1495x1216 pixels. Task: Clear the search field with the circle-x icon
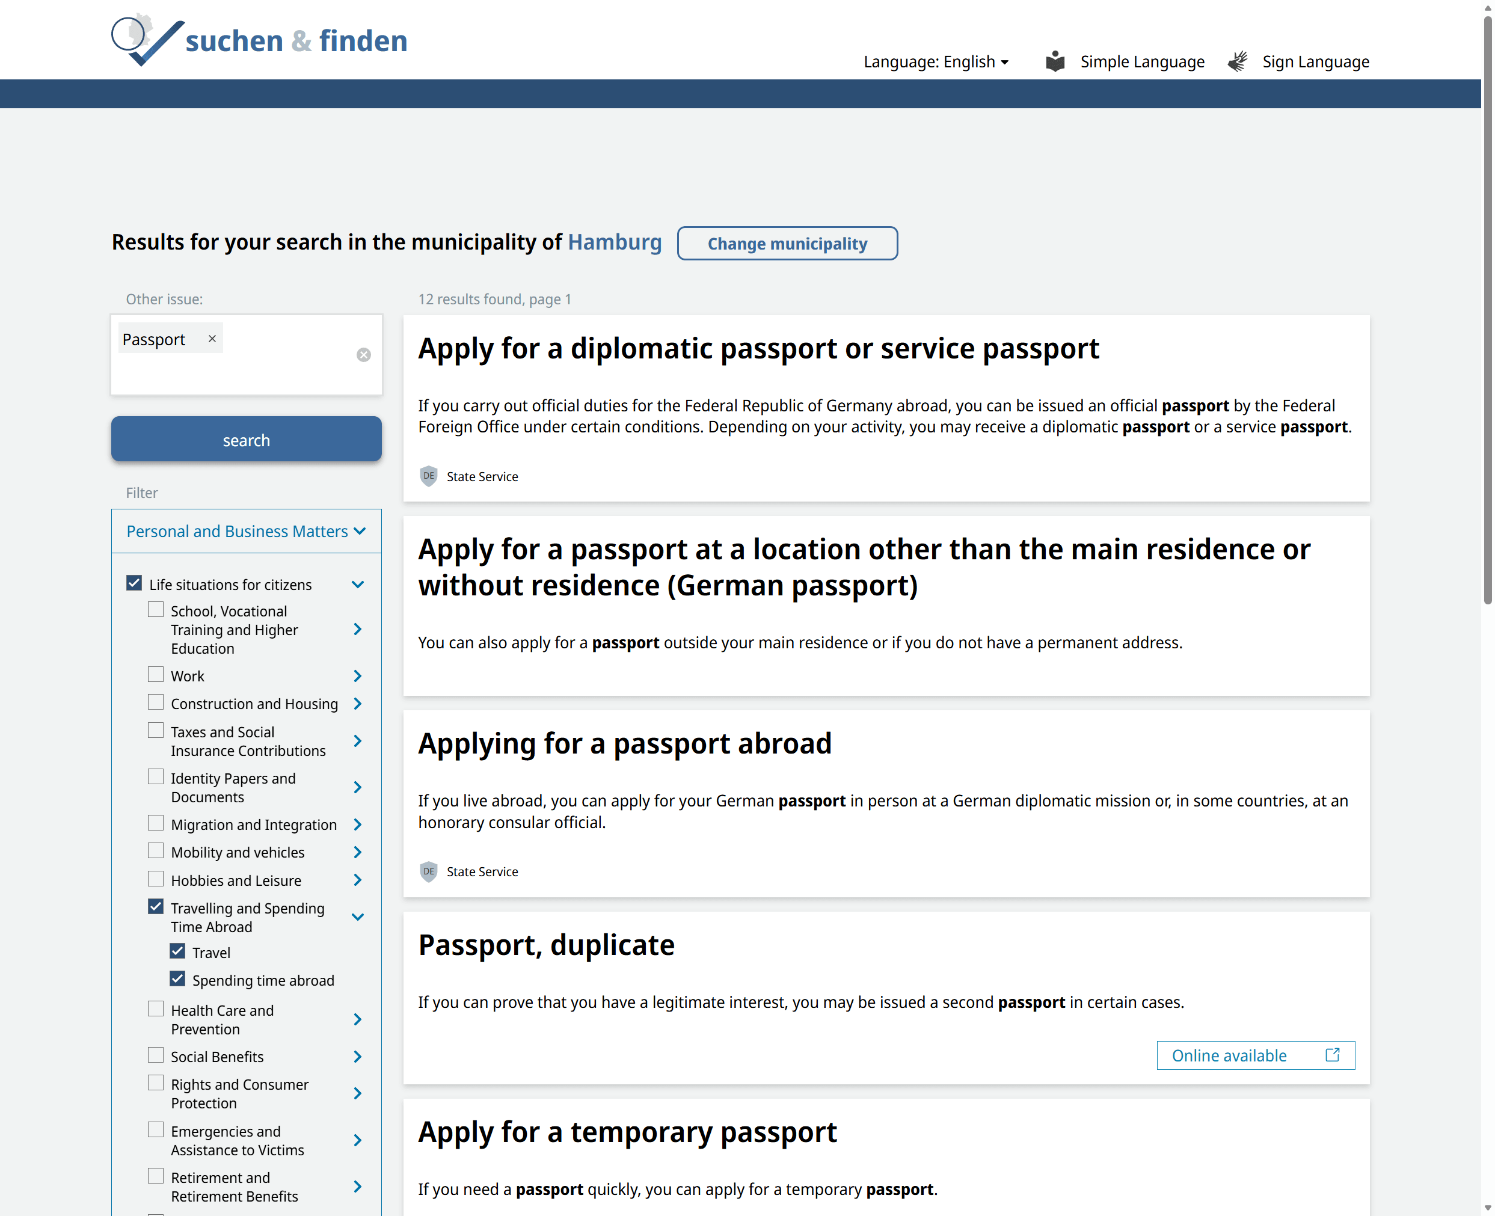tap(364, 355)
